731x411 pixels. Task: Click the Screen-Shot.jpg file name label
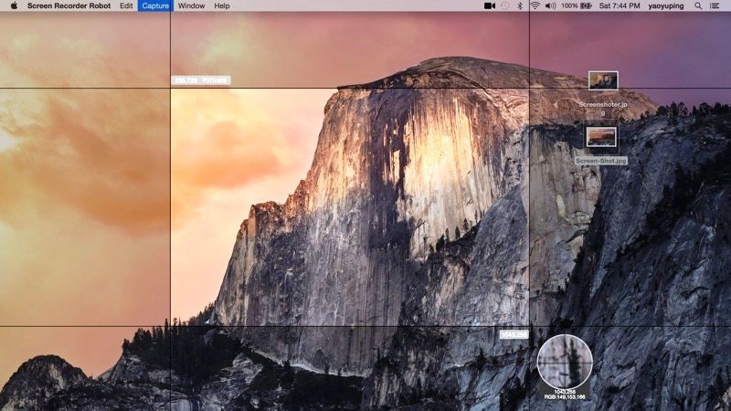[601, 161]
